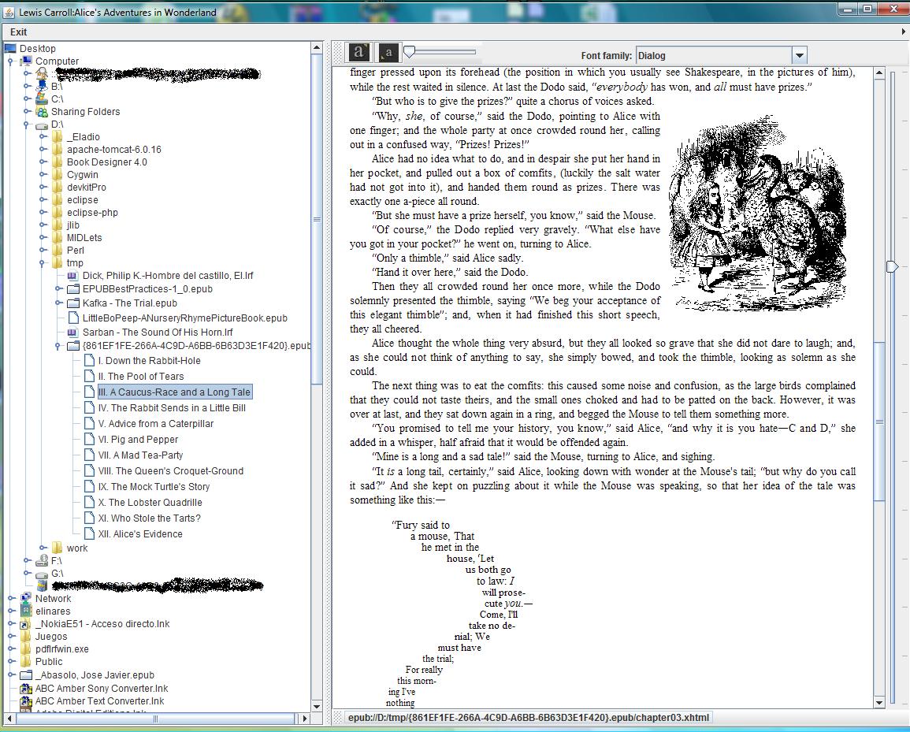The image size is (910, 732).
Task: Open chapter V. Advice from a Caterpillar
Action: point(155,424)
